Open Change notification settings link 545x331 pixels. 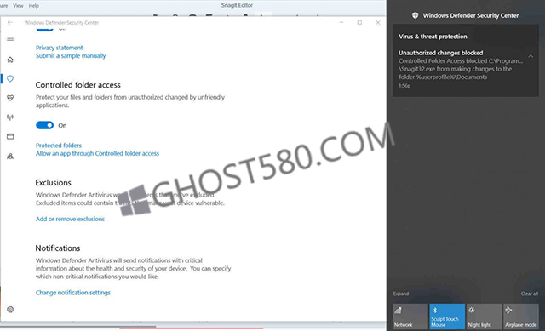pos(73,293)
